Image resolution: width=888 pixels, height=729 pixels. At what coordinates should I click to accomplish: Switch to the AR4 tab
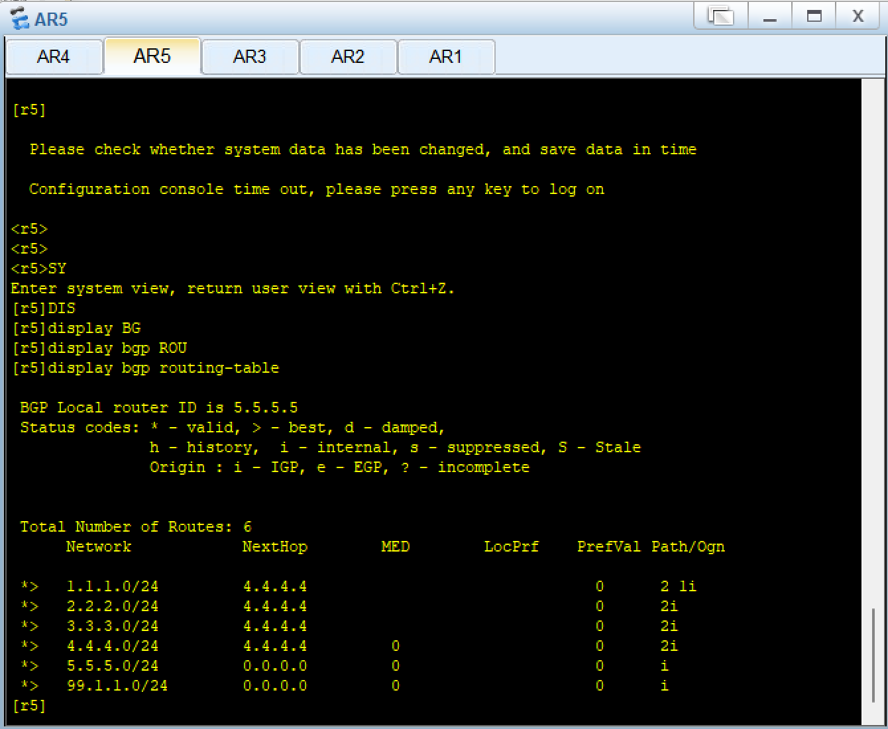point(54,57)
